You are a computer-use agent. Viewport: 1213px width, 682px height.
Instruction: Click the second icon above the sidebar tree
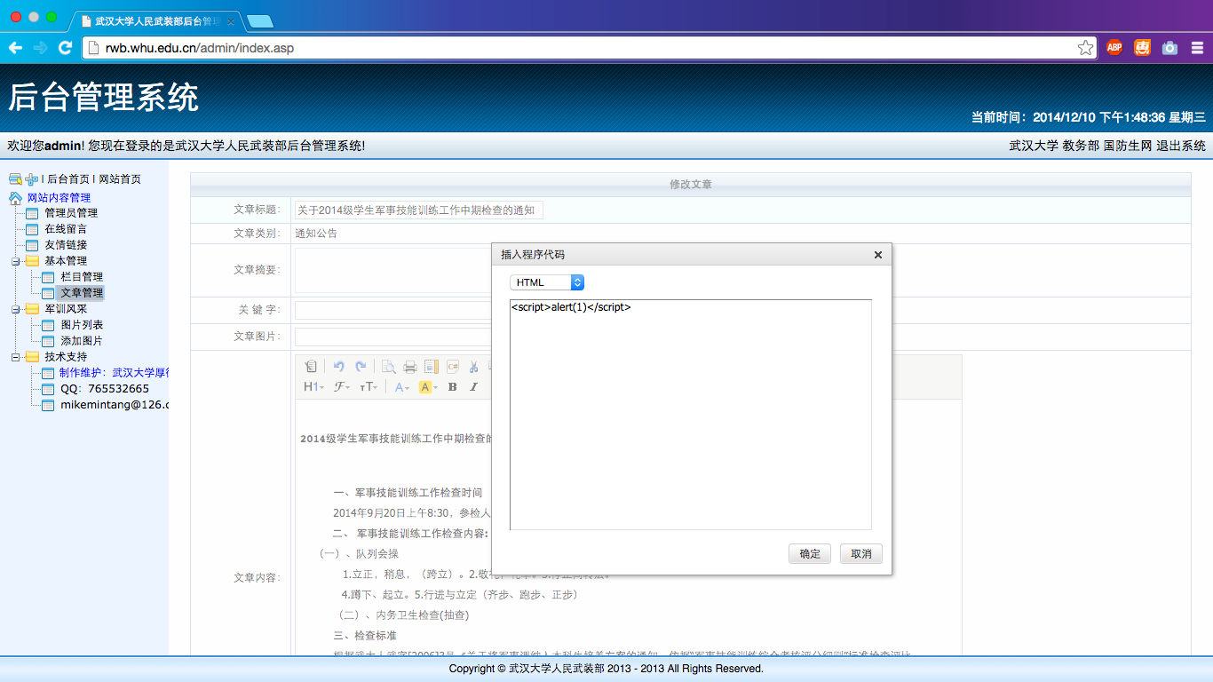point(31,179)
